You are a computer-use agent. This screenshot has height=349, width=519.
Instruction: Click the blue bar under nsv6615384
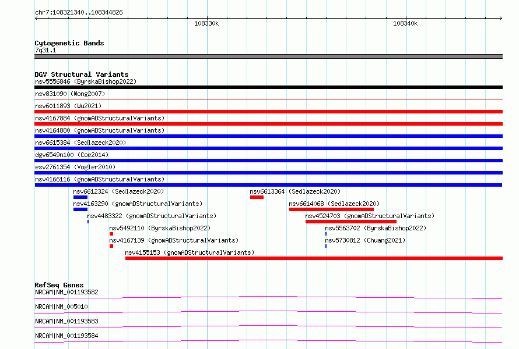tap(268, 148)
